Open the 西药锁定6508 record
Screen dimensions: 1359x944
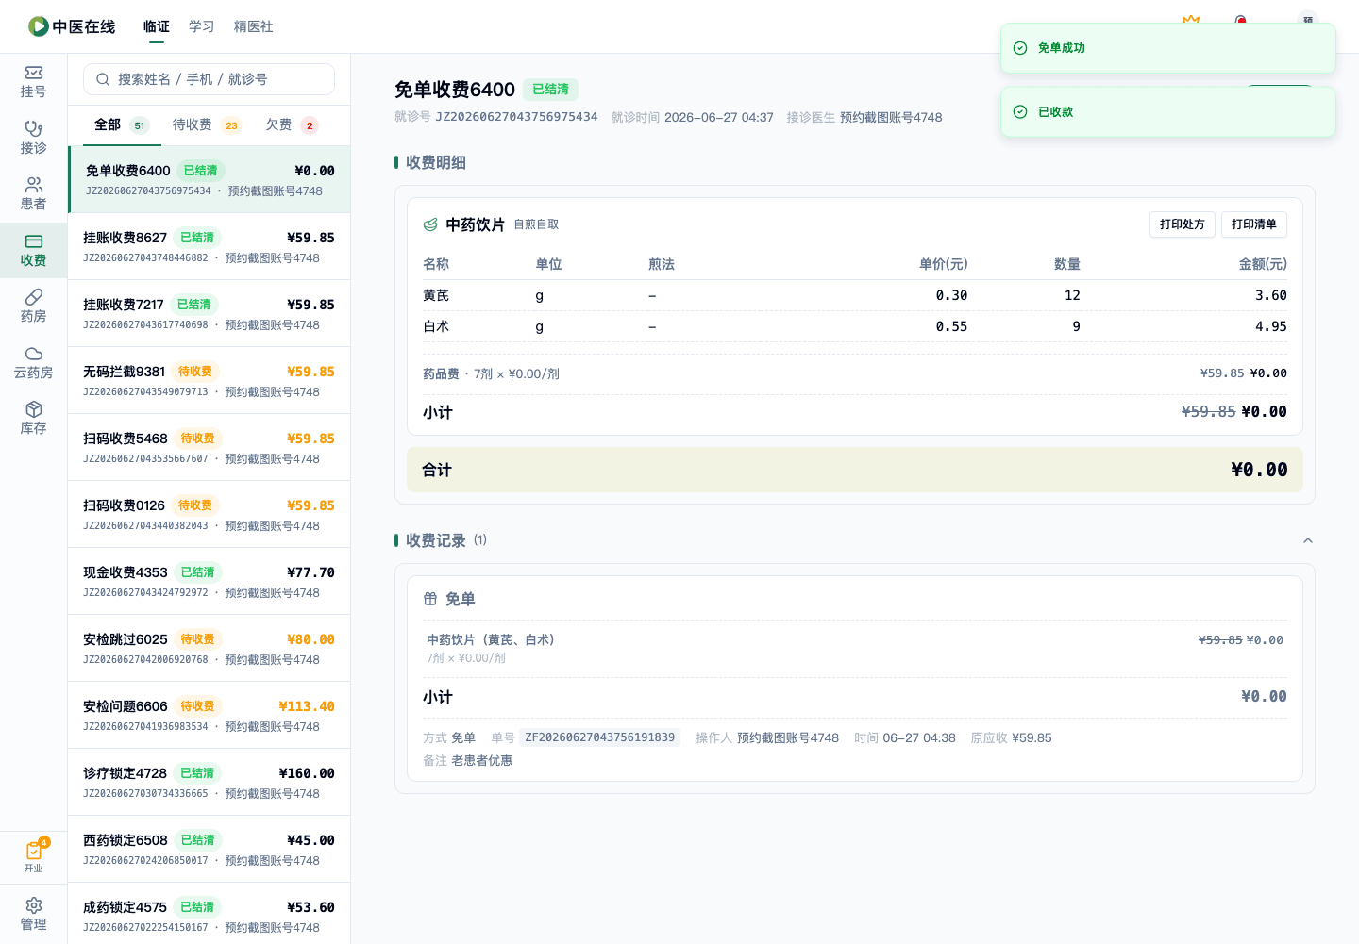coord(209,849)
